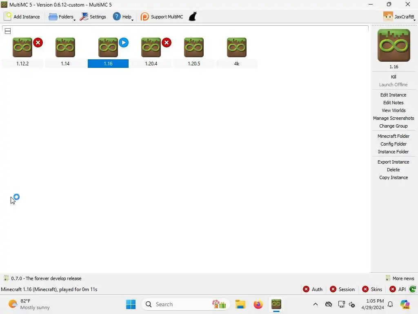Screen dimensions: 418x314
Task: Open the Instance Folder
Action: 394,152
